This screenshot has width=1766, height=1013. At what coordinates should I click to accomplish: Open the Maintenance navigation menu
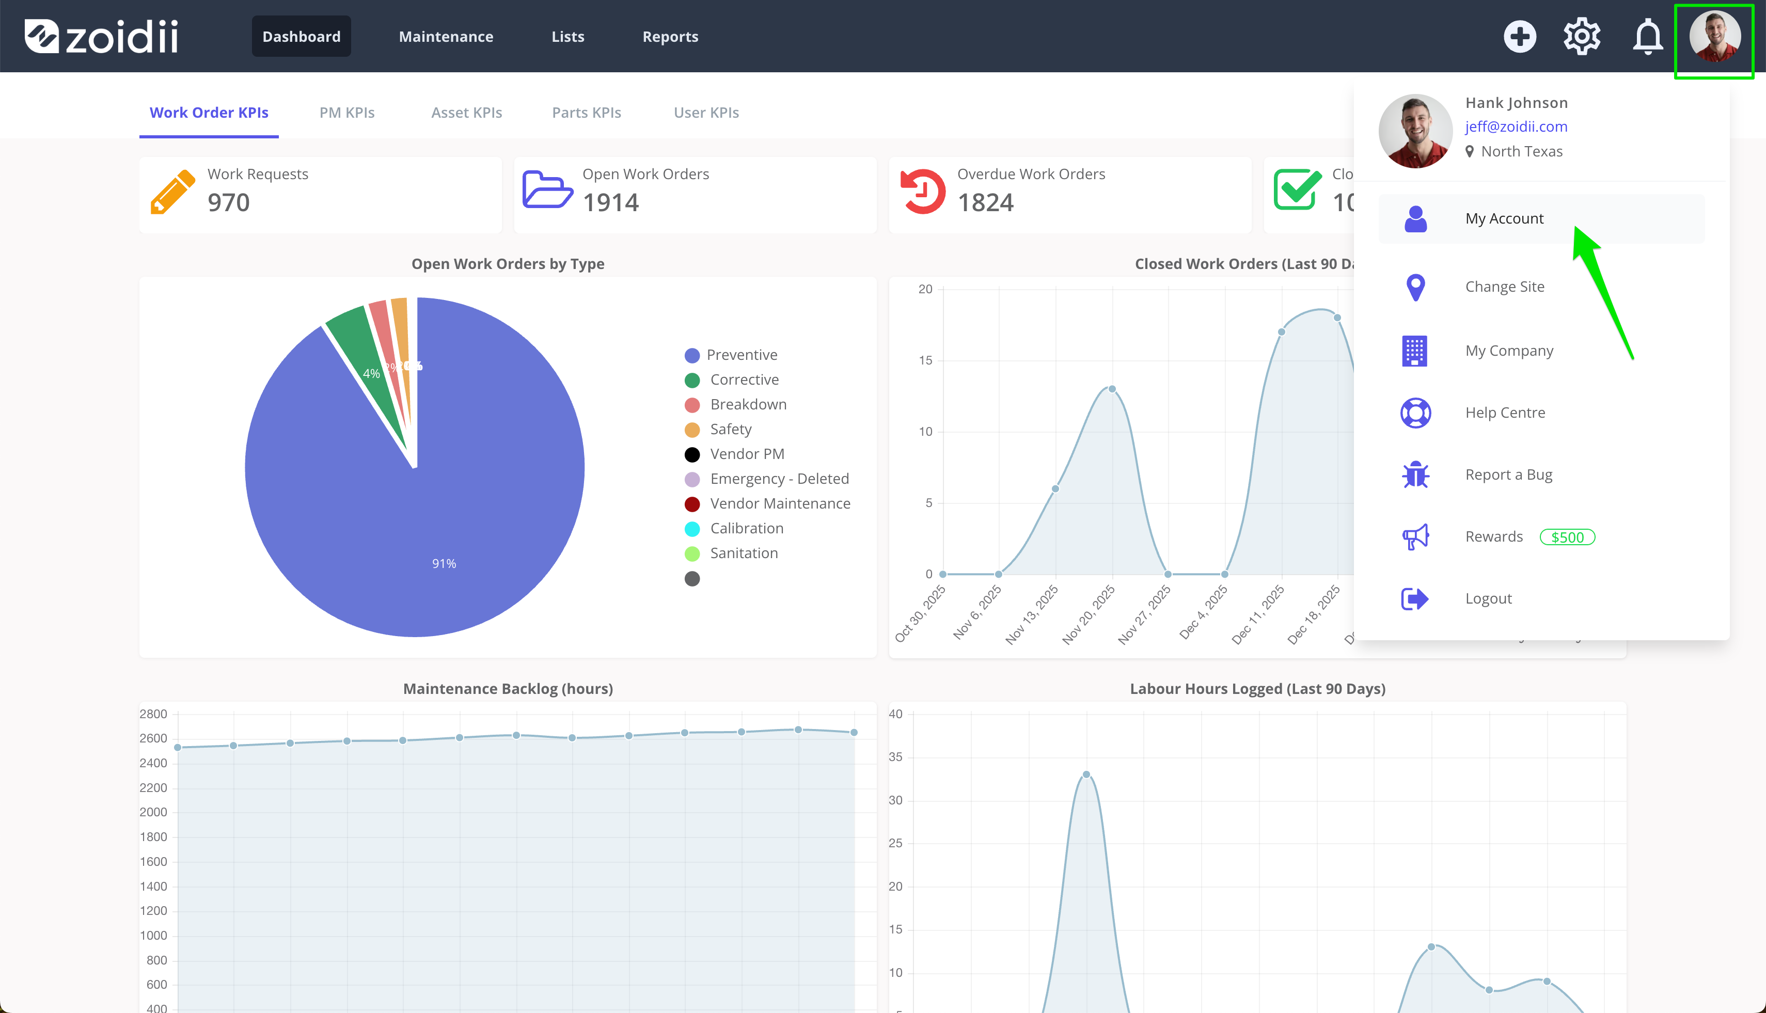click(446, 36)
